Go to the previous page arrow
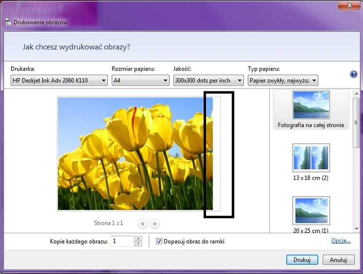 point(142,224)
